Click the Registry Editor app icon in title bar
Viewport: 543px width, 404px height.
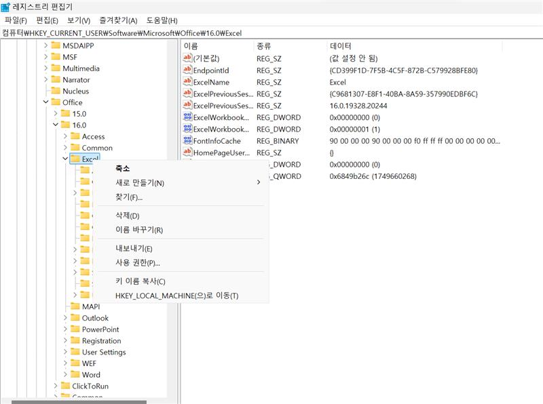tap(5, 7)
